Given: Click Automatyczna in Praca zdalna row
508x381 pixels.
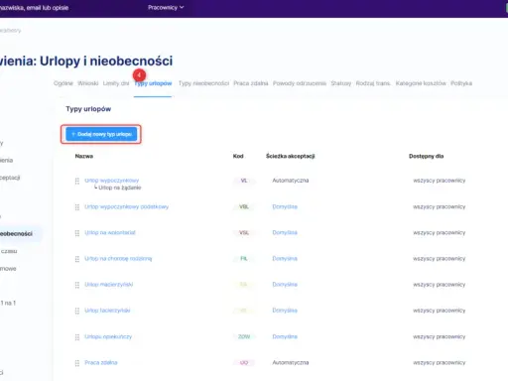Looking at the screenshot, I should (291, 362).
